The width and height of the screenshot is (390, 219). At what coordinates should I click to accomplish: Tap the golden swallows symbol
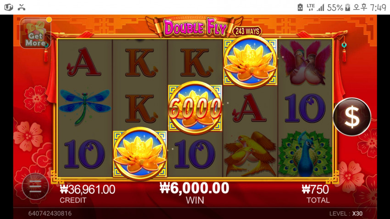tap(250, 154)
